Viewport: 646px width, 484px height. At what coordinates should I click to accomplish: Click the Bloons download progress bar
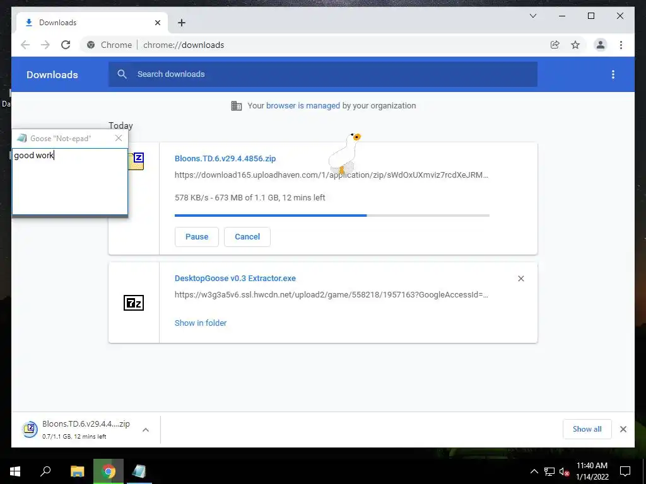[x=332, y=216]
